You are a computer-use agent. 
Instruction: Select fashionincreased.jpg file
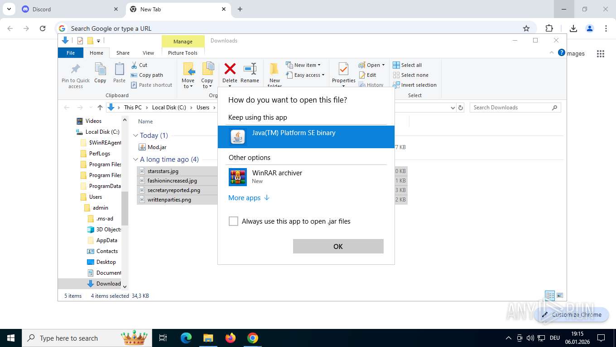pos(172,181)
